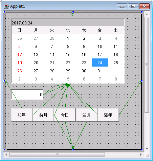153x161 pixels.
Task: Select date 30 in the calendar
Action: click(x=84, y=71)
